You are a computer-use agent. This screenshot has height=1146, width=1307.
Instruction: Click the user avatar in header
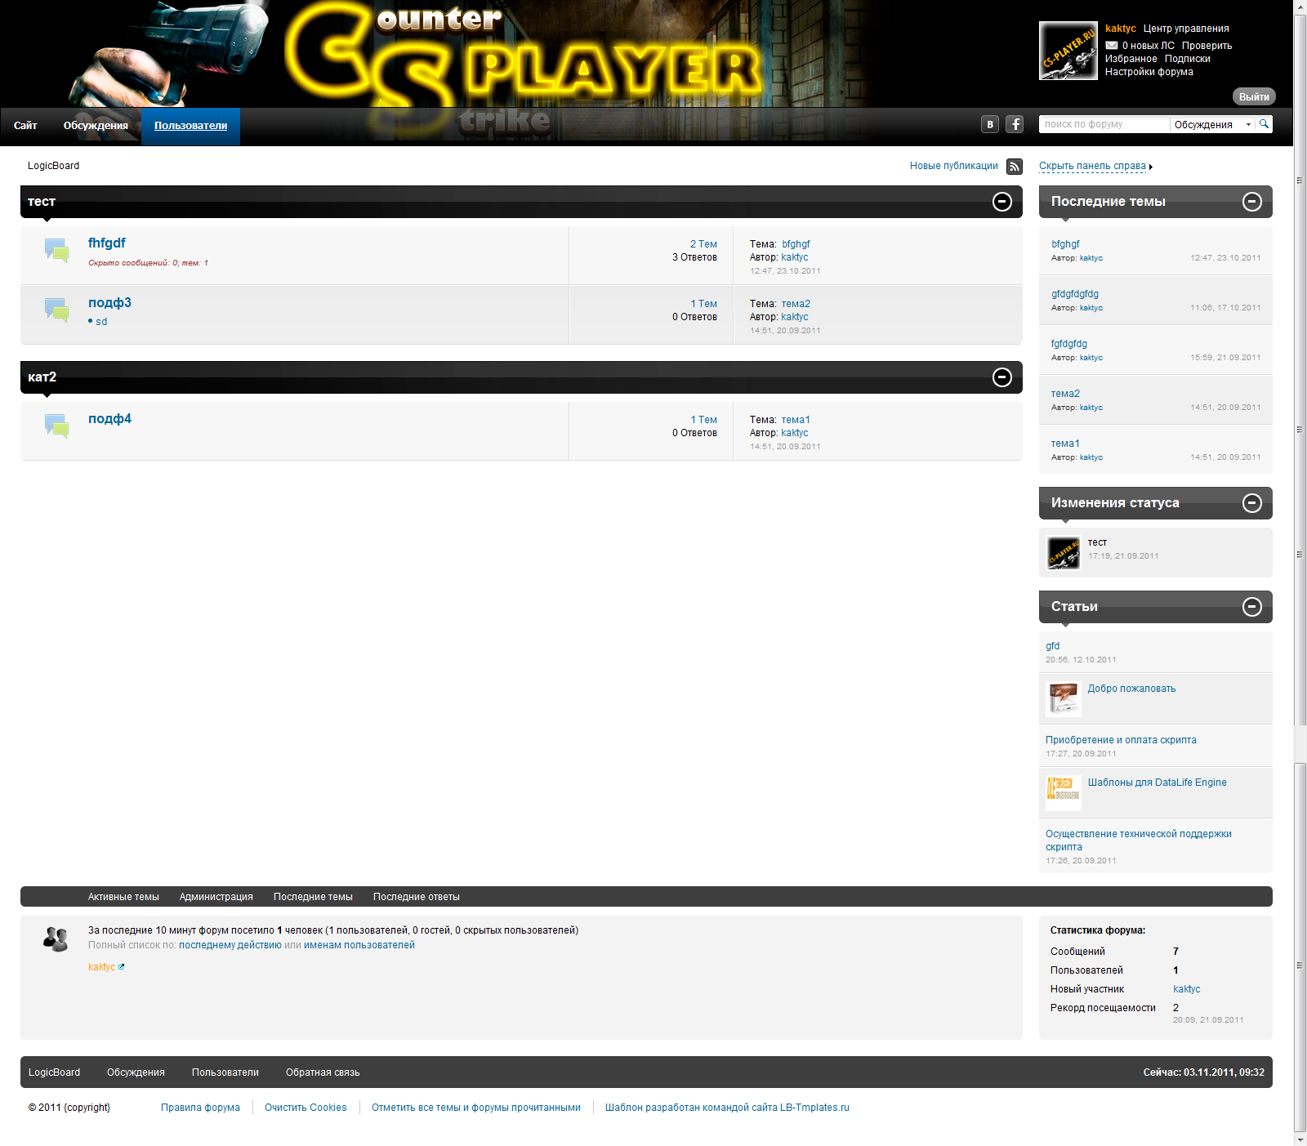click(x=1068, y=51)
